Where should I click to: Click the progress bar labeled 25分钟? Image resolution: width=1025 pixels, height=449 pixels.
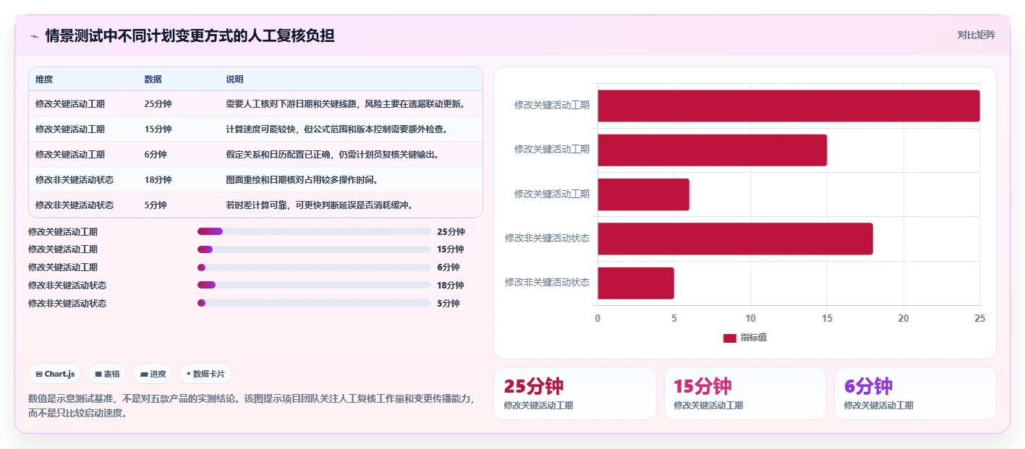314,231
